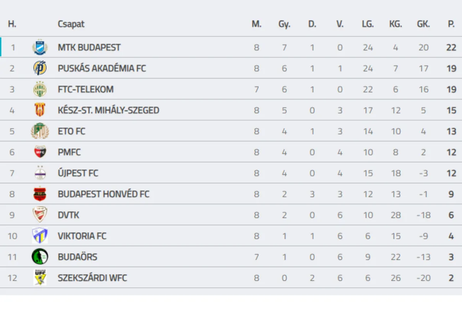Click the Gy. wins column header
Screen dimensions: 462x309
284,24
